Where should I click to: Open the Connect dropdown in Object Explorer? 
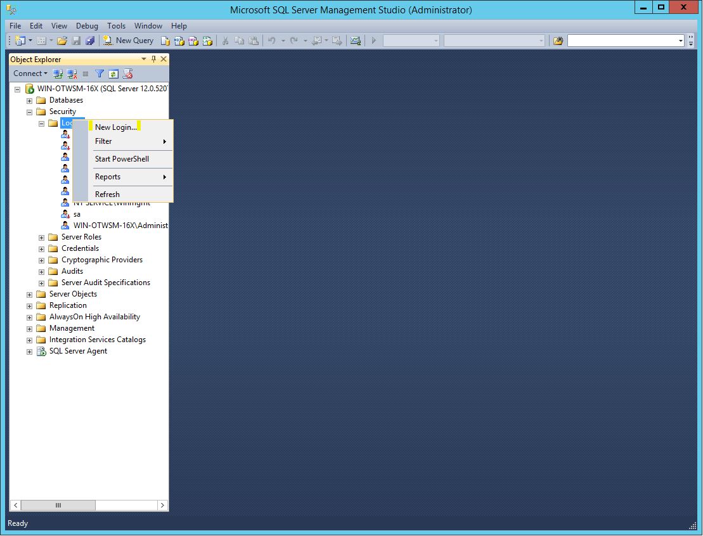pyautogui.click(x=30, y=73)
